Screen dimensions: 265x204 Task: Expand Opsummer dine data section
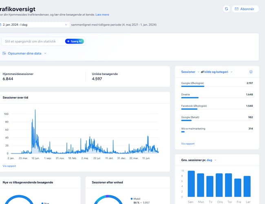(x=25, y=53)
